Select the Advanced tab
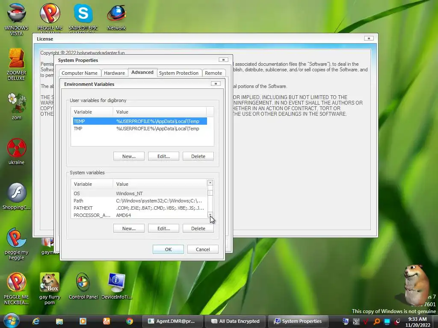The image size is (438, 328). pyautogui.click(x=142, y=72)
